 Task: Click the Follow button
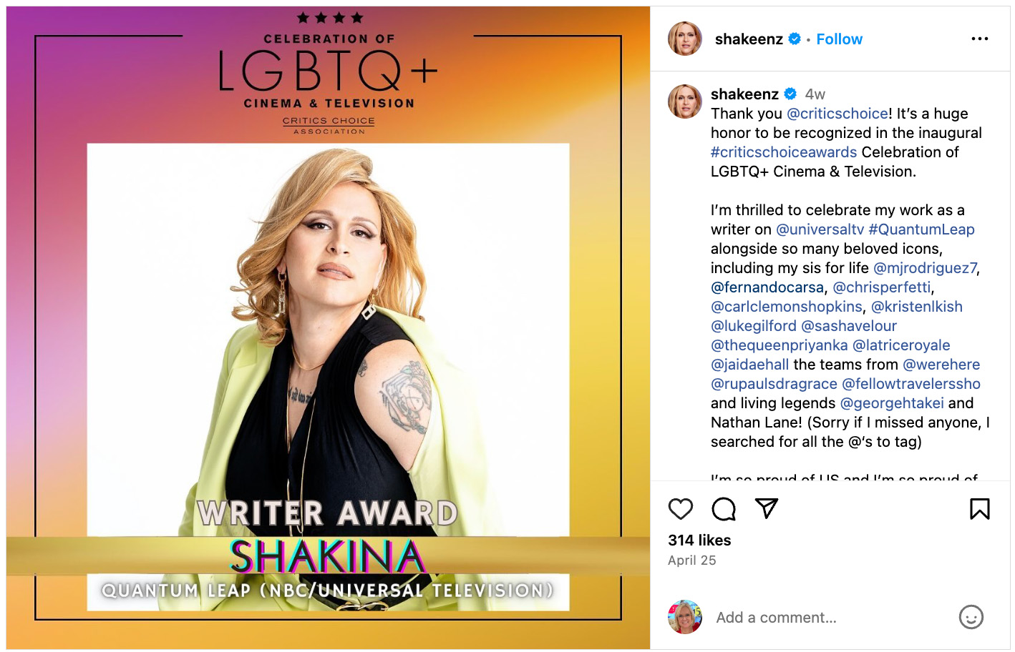(x=839, y=39)
